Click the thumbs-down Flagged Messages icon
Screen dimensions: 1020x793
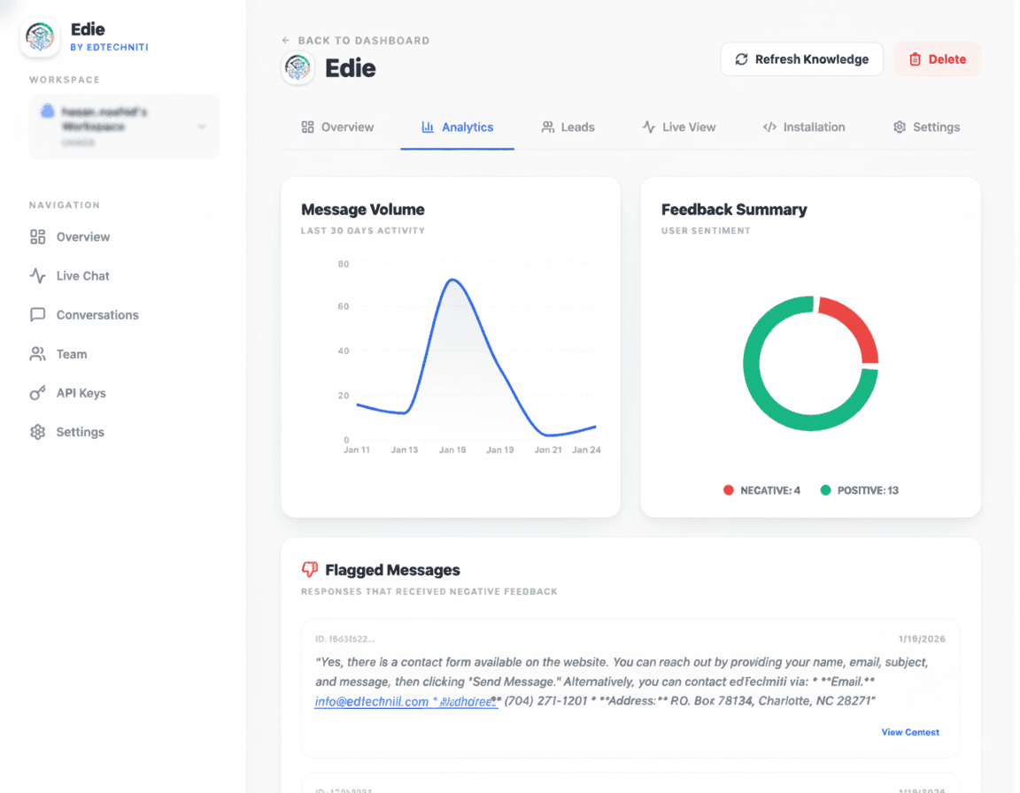tap(311, 569)
